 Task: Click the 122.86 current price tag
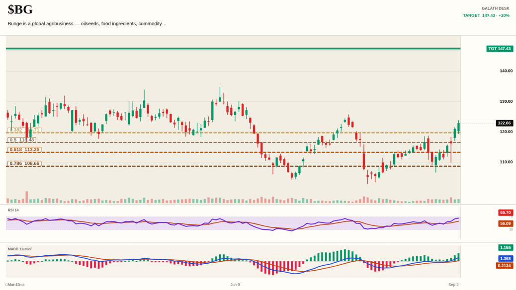[504, 123]
